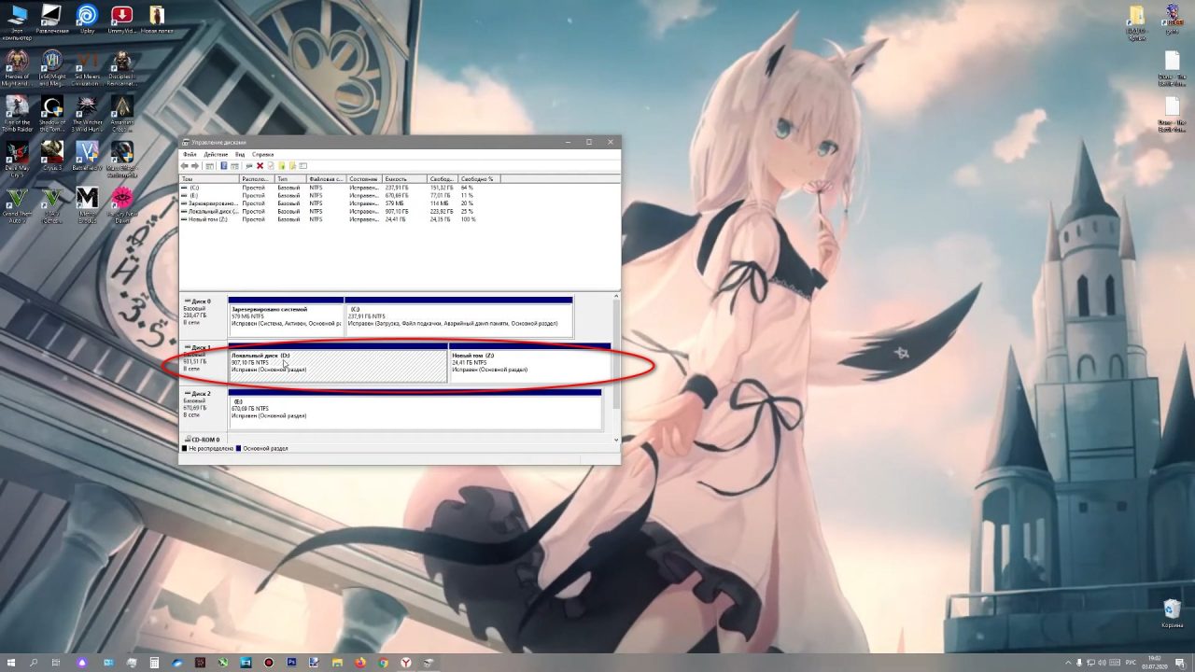Click the red X delete icon in toolbar
1195x672 pixels.
click(260, 166)
